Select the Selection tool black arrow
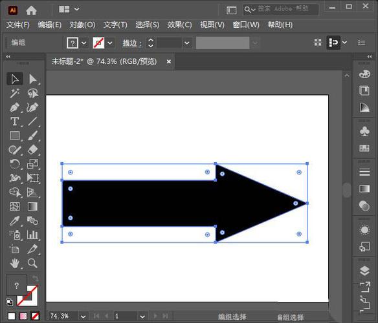378x323 pixels. pyautogui.click(x=15, y=79)
